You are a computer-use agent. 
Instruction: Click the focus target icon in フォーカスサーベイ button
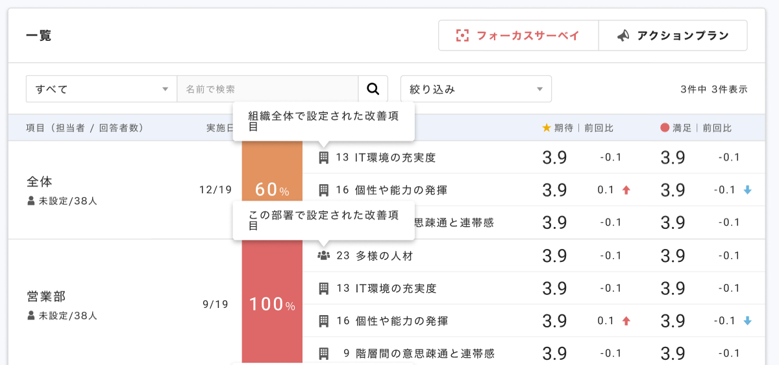coord(462,36)
